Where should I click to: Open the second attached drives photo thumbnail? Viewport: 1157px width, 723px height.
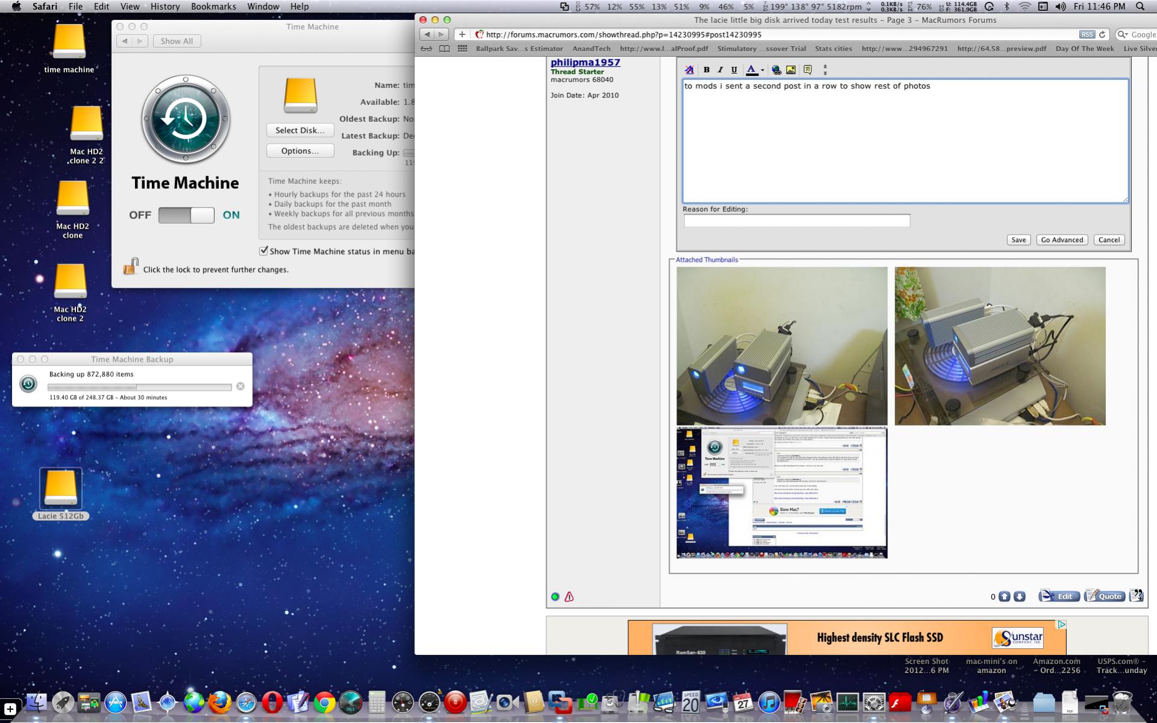click(1000, 346)
